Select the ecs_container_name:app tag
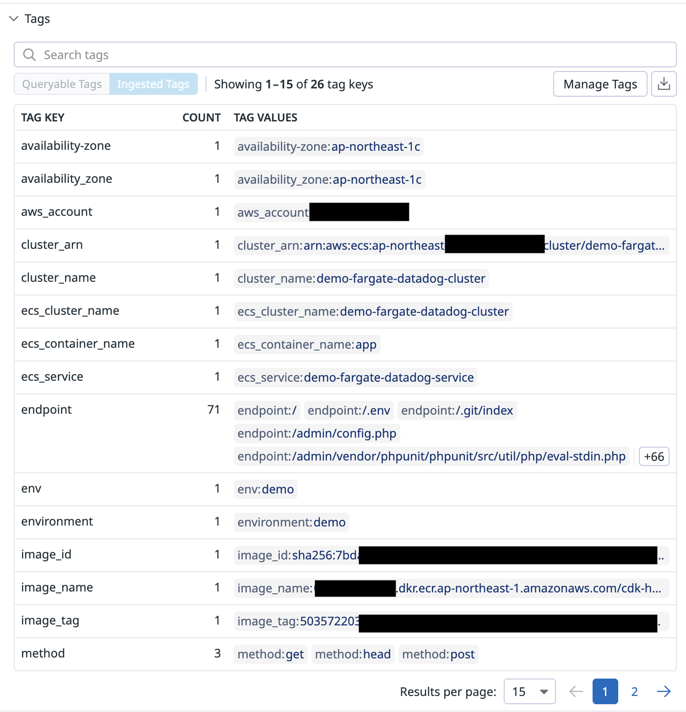The height and width of the screenshot is (712, 686). (307, 345)
